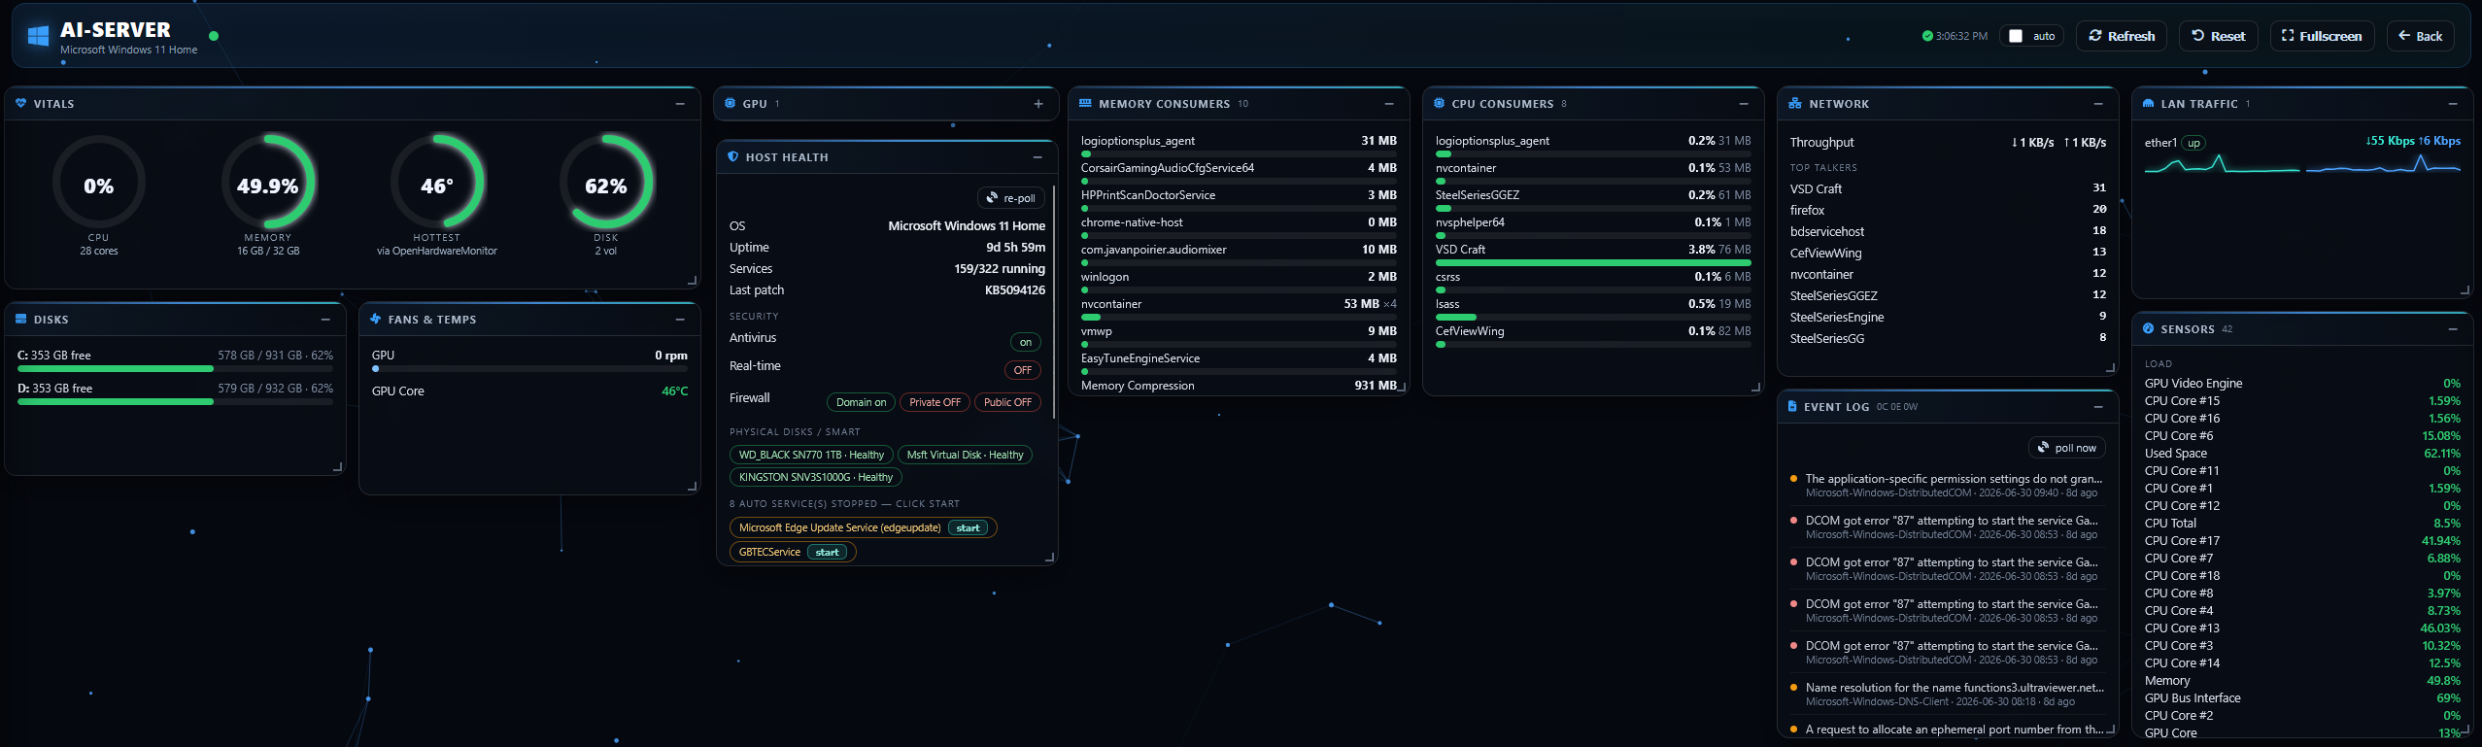The width and height of the screenshot is (2482, 747).
Task: Click the Event Log document icon
Action: click(x=1792, y=406)
